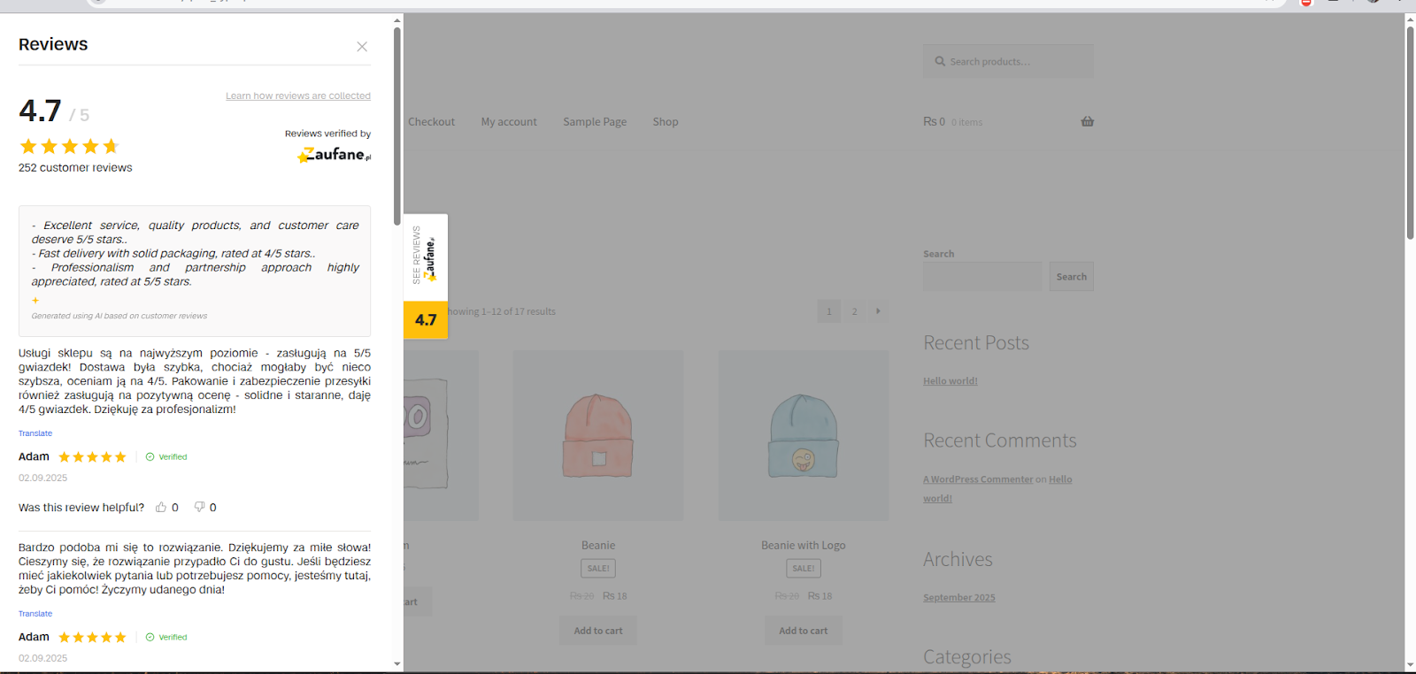
Task: Click the thumbs up icon on Adam's review
Action: pos(161,508)
